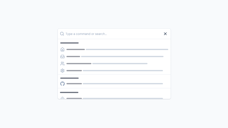Image resolution: width=228 pixels, height=128 pixels.
Task: Select the command title beside the sun icon
Action: tap(74, 98)
